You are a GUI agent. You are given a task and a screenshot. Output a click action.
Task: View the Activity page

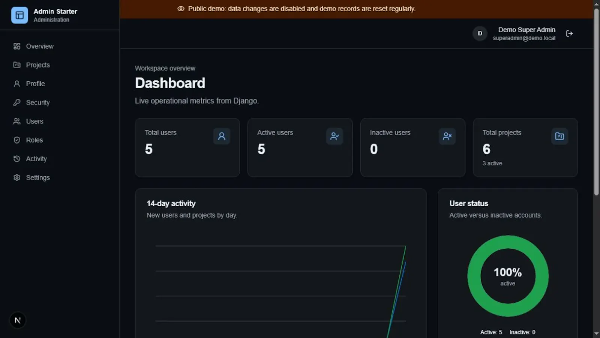[60, 159]
